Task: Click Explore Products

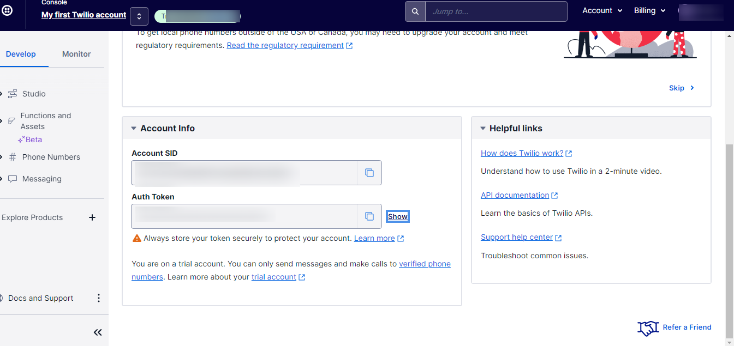Action: (32, 217)
